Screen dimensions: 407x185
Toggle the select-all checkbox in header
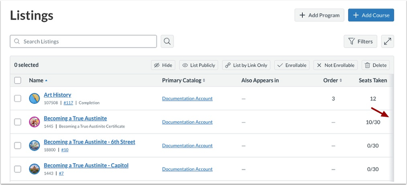18,80
